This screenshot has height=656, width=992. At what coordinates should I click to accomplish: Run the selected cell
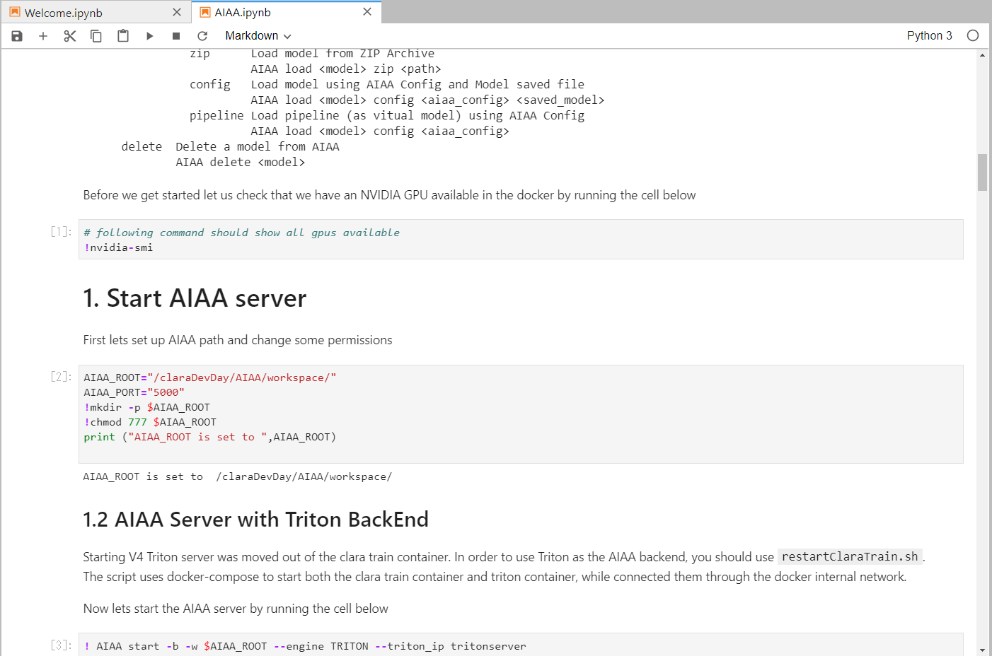tap(149, 36)
